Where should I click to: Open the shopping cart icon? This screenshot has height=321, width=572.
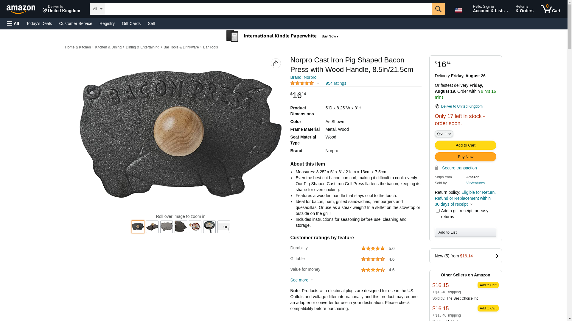(550, 9)
